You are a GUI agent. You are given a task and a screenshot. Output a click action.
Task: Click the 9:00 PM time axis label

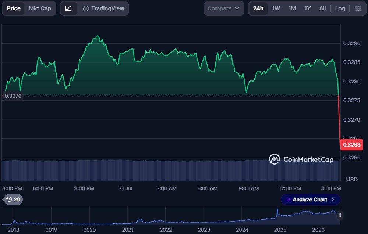click(x=84, y=188)
